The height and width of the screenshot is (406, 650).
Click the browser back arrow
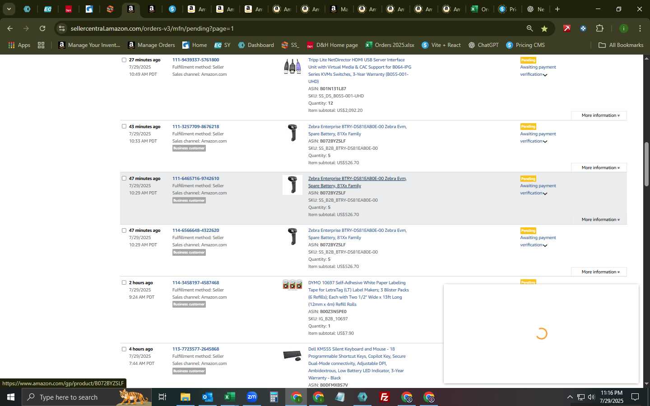point(10,28)
